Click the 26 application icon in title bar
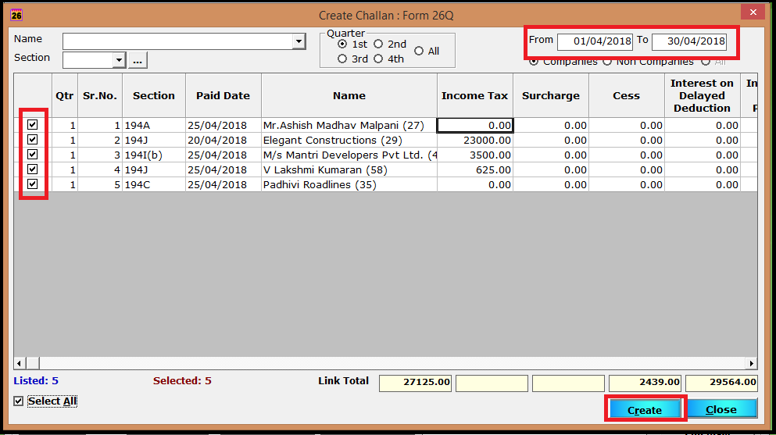The image size is (776, 435). (16, 15)
